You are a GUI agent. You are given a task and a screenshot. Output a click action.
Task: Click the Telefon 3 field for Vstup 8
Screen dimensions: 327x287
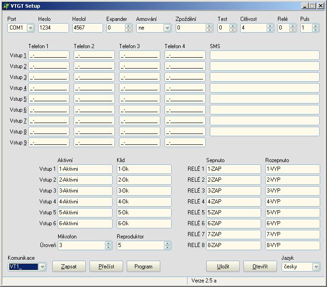(139, 132)
